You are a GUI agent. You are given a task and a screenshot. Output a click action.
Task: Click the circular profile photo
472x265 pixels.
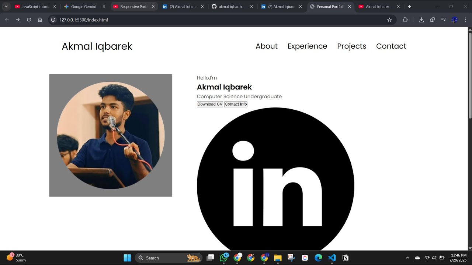[x=111, y=135]
